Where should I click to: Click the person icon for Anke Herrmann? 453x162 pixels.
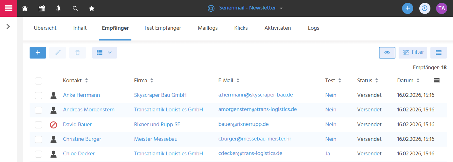point(53,95)
